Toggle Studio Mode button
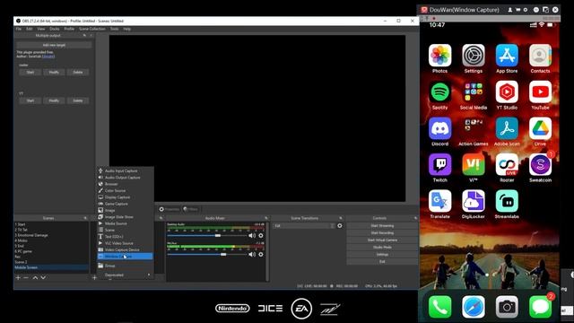Image resolution: width=574 pixels, height=323 pixels. click(x=382, y=248)
